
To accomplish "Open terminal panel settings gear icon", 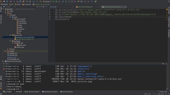I will pos(163,64).
